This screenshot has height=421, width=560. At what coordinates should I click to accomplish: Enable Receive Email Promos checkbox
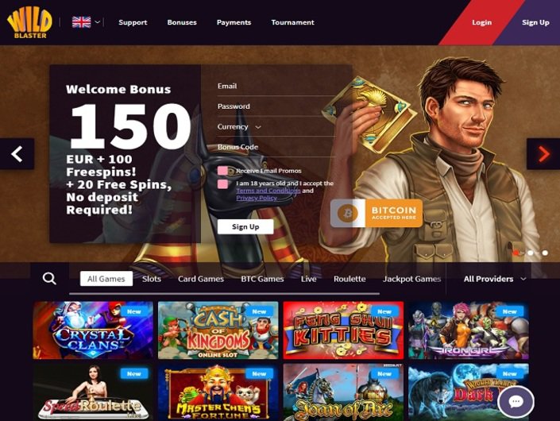223,171
